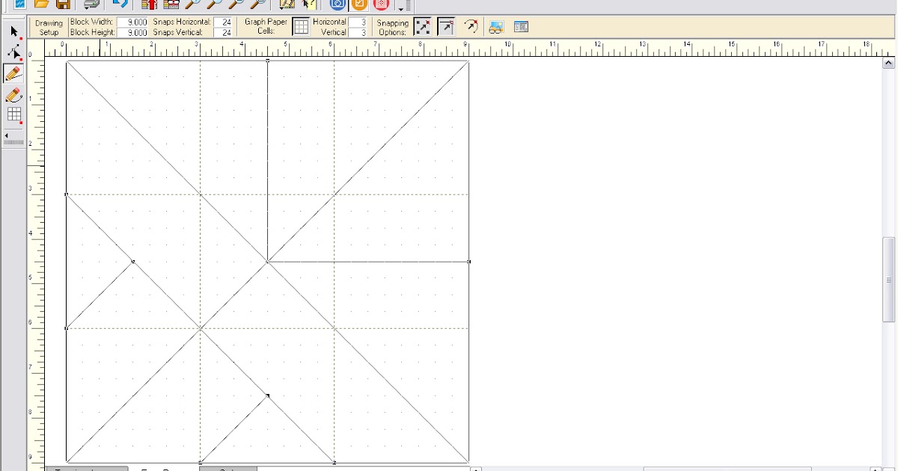Click the red round work-mode icon
Screen dimensions: 898x471
(x=382, y=4)
